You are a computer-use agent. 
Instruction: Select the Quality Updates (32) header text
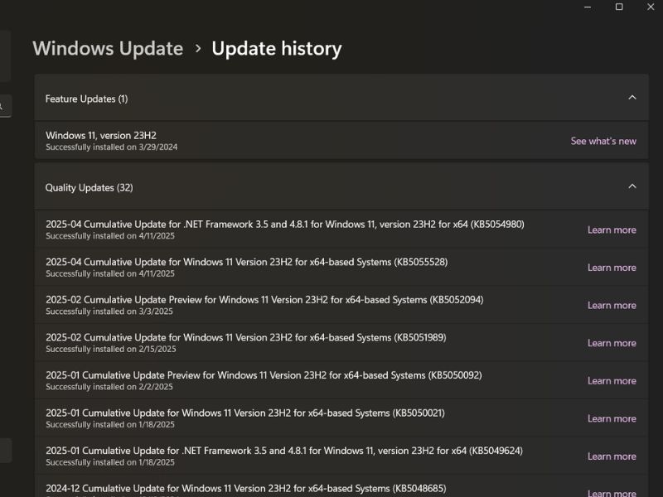click(90, 188)
